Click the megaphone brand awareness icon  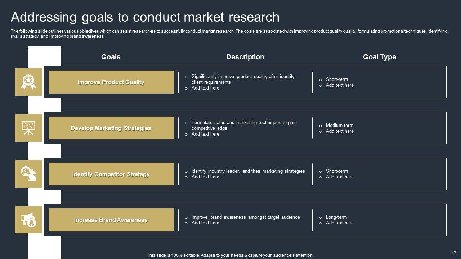(28, 220)
